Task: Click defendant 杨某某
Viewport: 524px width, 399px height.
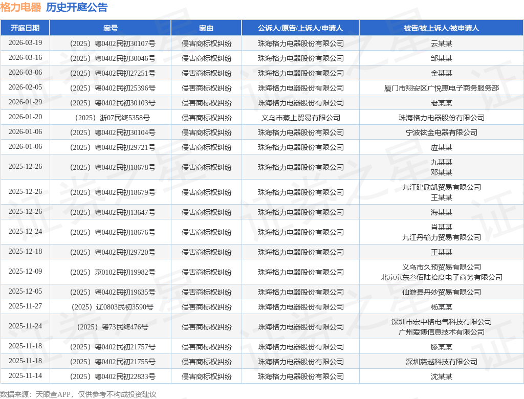Action: coord(442,307)
